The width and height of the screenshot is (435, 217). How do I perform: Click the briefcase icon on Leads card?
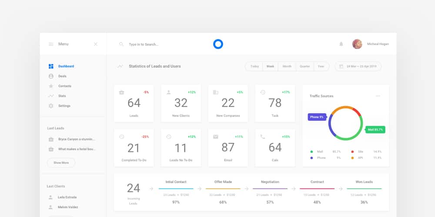121,92
